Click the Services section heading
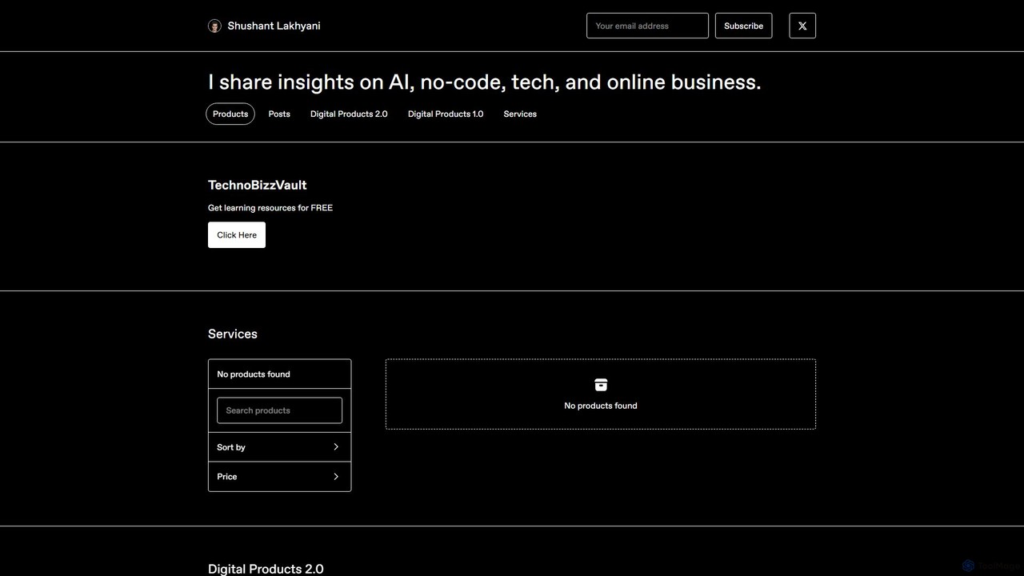The image size is (1024, 576). (x=233, y=334)
